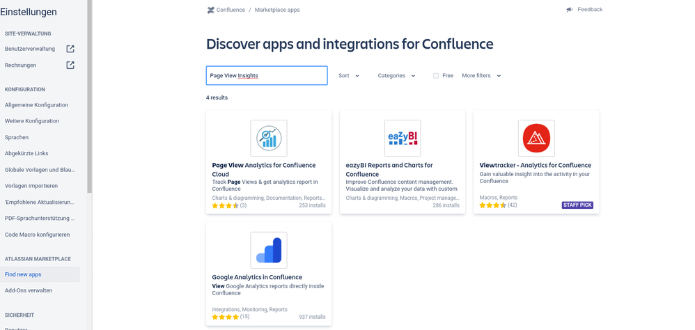The height and width of the screenshot is (330, 695).
Task: Open Rechnungen in sidebar
Action: pos(20,65)
